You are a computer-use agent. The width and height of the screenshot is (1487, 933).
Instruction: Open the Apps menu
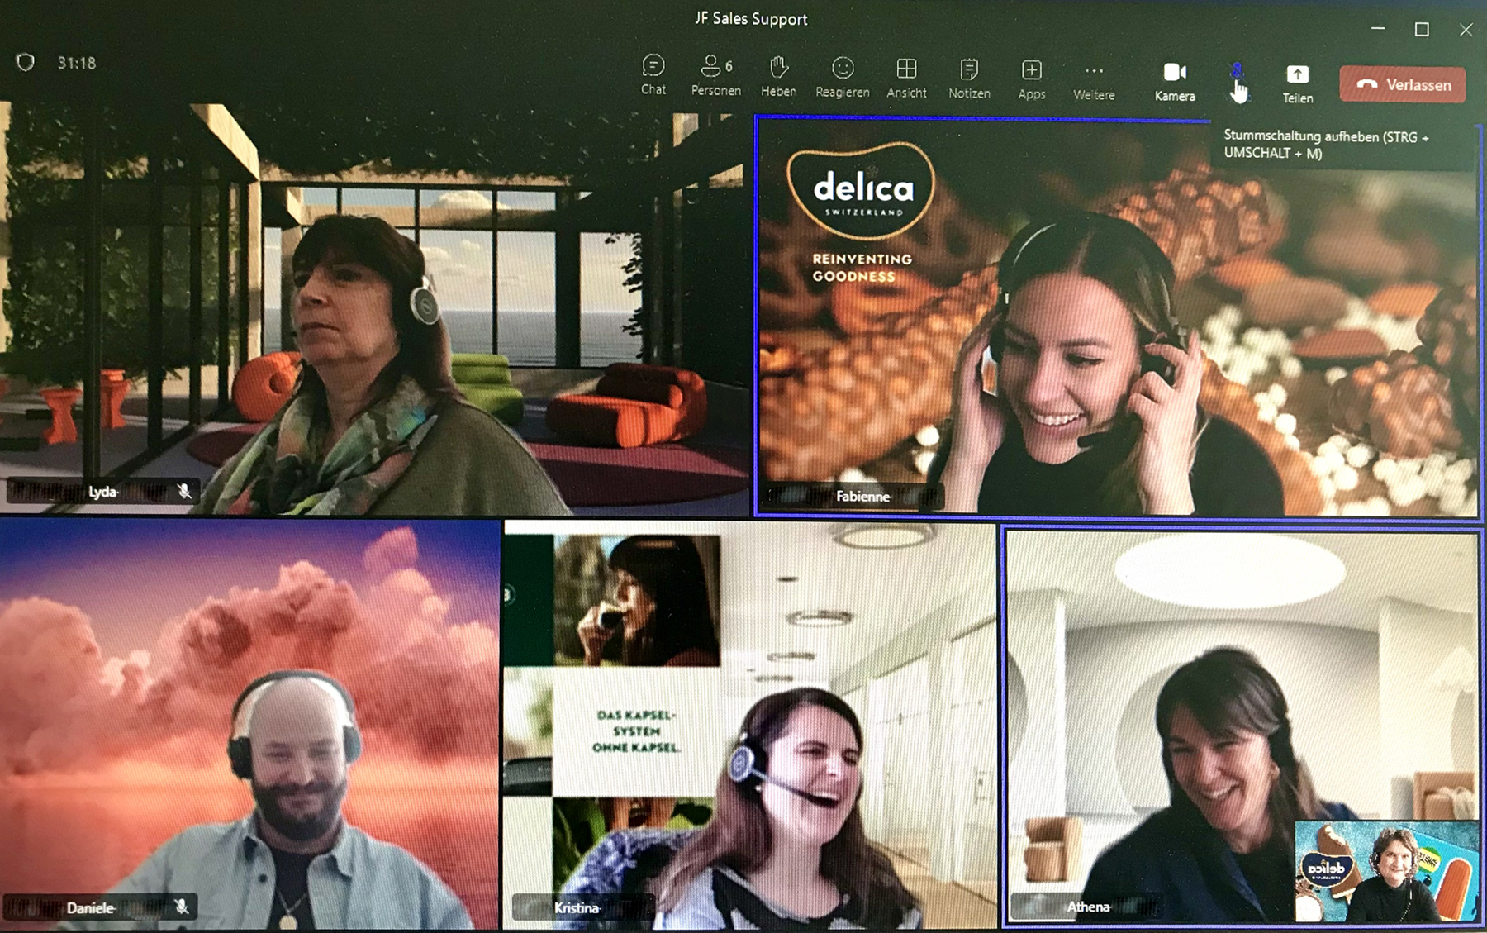(x=1031, y=79)
